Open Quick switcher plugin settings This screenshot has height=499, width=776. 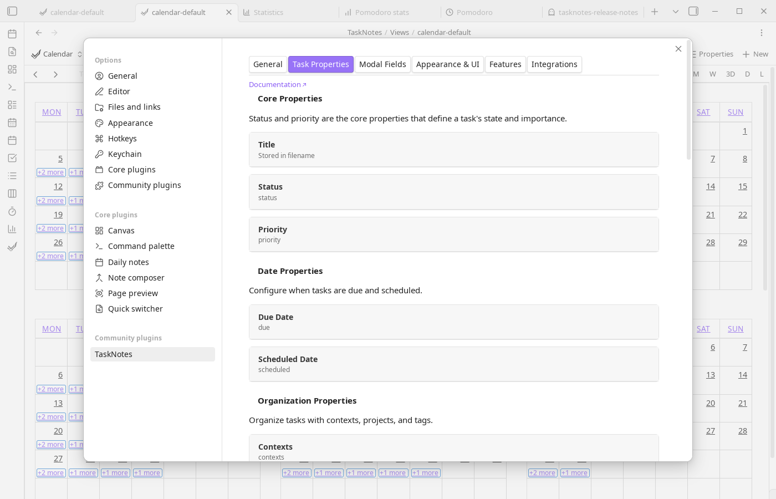(x=152, y=309)
